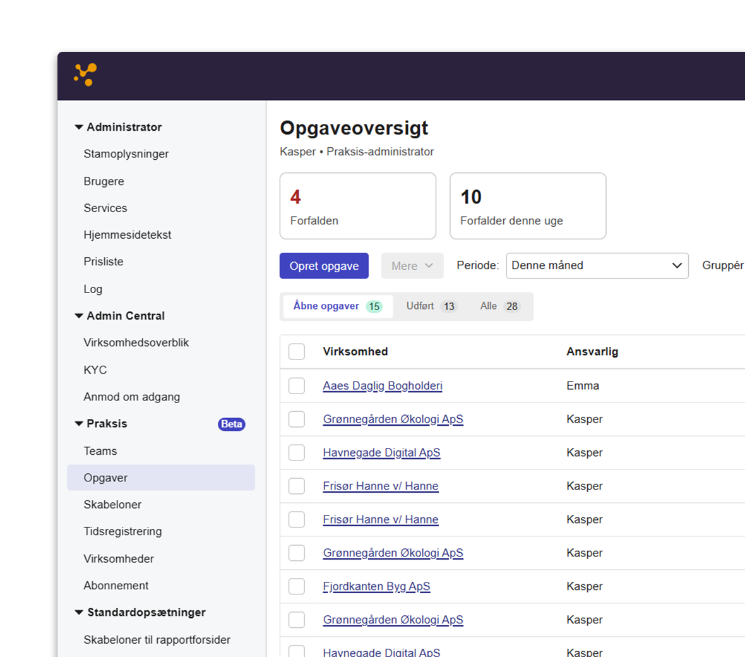This screenshot has height=657, width=745.
Task: Check the box for second Frisør Hanne row
Action: pyautogui.click(x=297, y=520)
